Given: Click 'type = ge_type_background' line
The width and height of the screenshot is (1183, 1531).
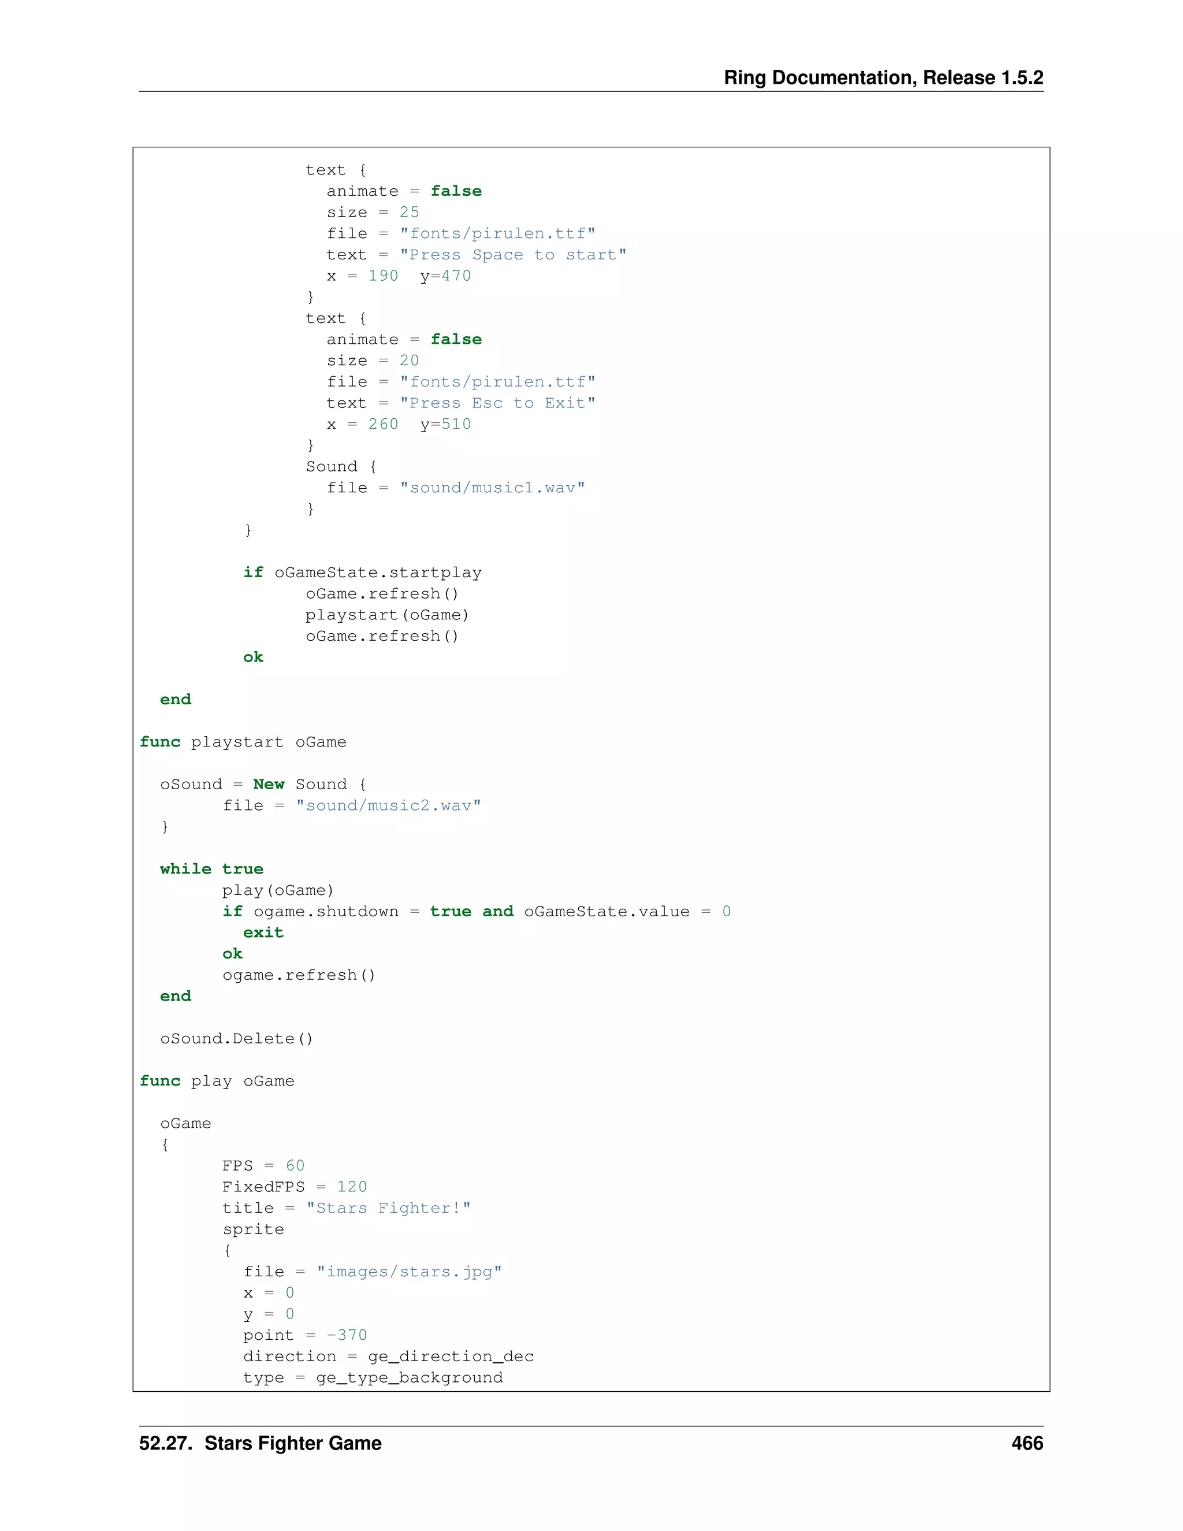Looking at the screenshot, I should [372, 1377].
